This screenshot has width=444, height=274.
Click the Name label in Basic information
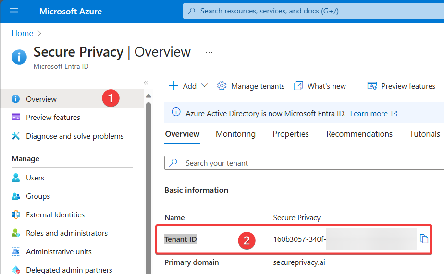(175, 218)
